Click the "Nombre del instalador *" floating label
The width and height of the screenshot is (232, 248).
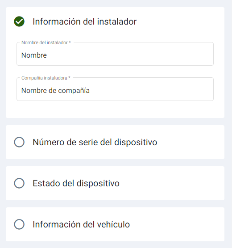click(46, 42)
